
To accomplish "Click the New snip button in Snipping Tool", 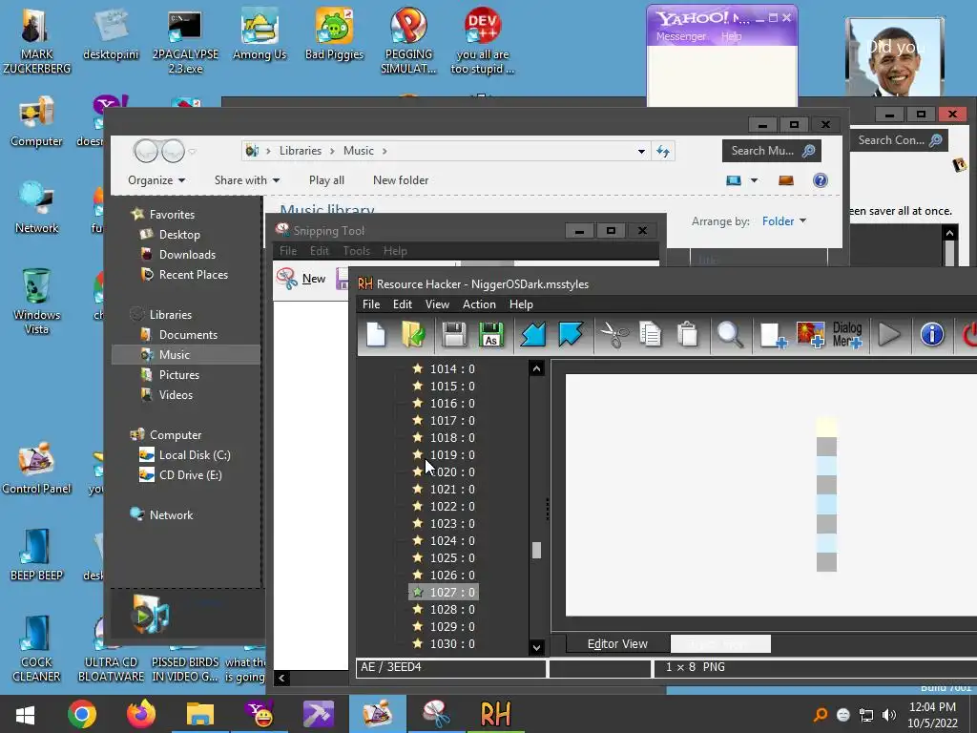I will click(x=301, y=279).
